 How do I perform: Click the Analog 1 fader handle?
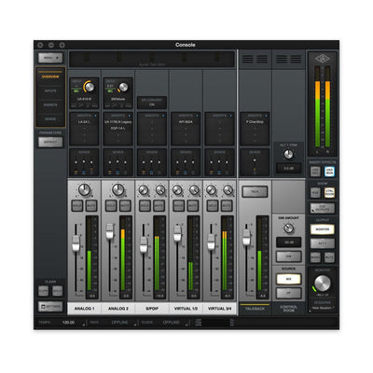pyautogui.click(x=76, y=243)
